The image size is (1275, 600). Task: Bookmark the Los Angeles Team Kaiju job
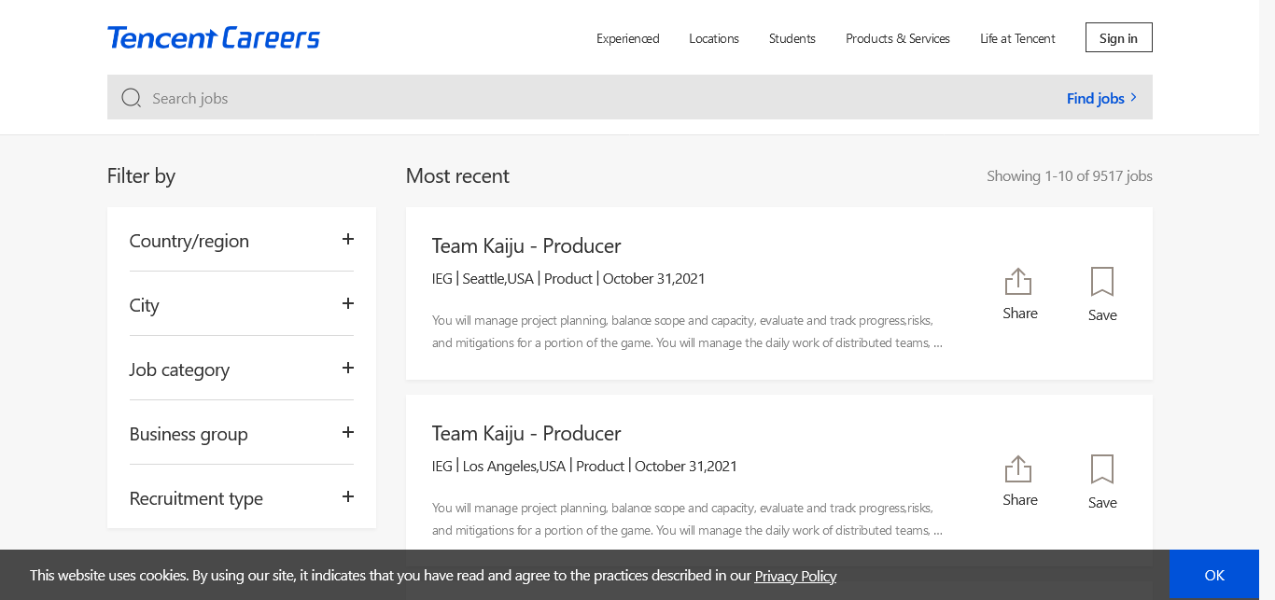point(1102,481)
